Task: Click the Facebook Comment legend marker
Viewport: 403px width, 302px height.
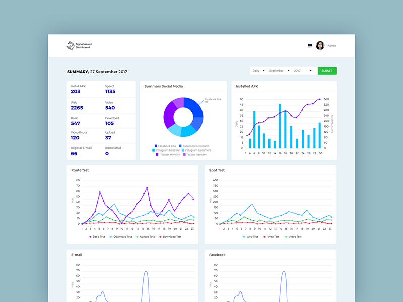Action: 180,146
